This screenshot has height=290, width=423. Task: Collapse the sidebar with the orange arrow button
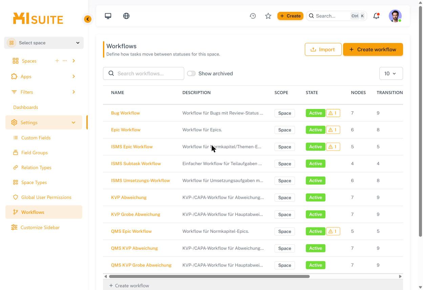coord(88,19)
